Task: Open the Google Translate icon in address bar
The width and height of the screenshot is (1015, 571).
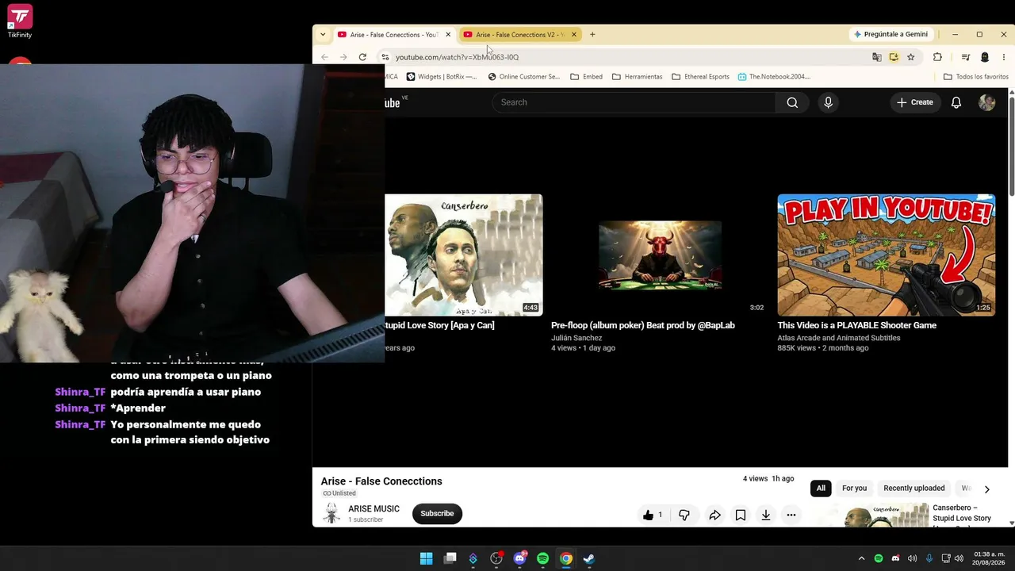Action: tap(876, 57)
